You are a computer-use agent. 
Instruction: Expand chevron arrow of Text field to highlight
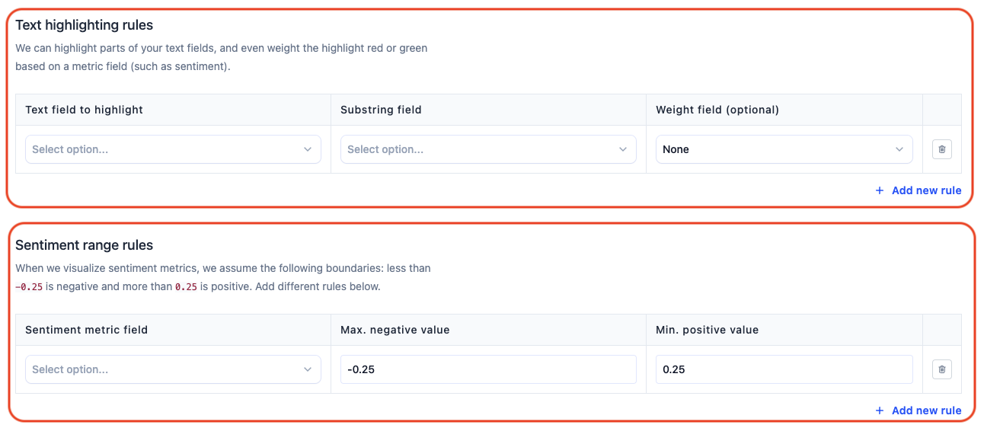[308, 149]
